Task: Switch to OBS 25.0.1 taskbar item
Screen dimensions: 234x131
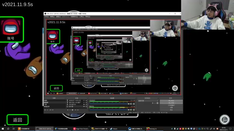Action: click(x=44, y=129)
